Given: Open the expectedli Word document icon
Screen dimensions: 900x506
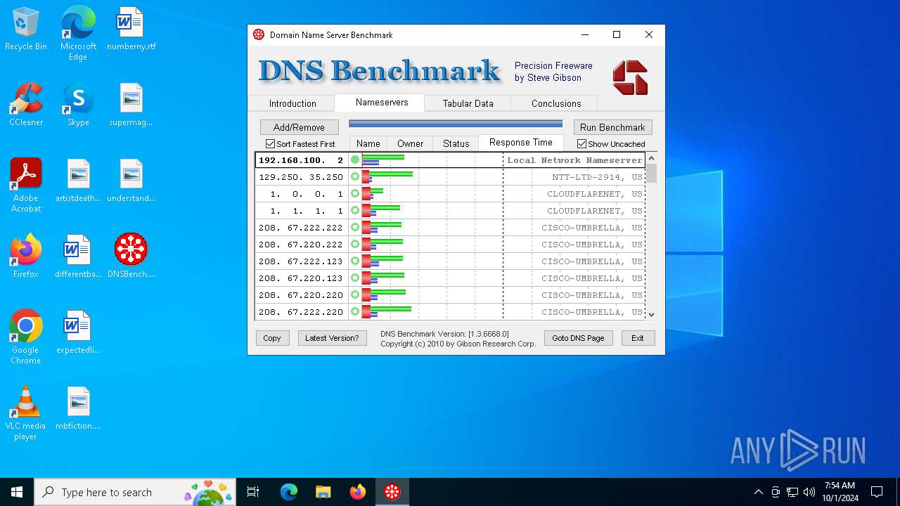Looking at the screenshot, I should pyautogui.click(x=78, y=333).
